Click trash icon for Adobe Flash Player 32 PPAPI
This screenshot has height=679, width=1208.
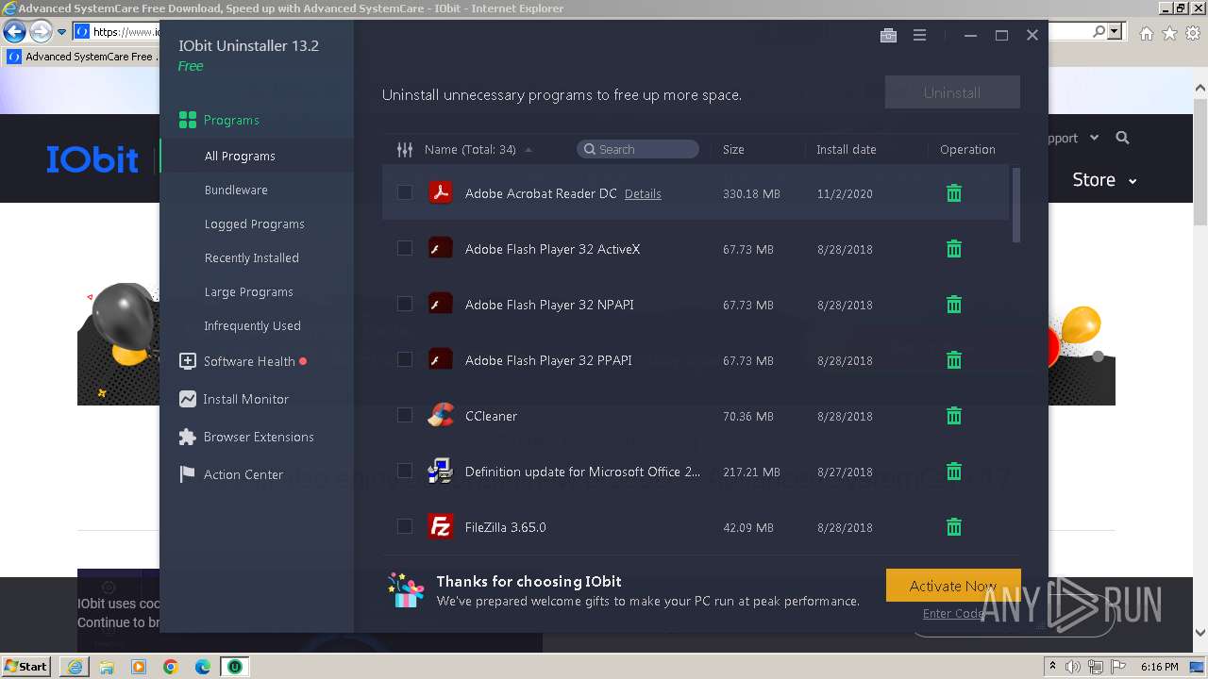(x=954, y=360)
